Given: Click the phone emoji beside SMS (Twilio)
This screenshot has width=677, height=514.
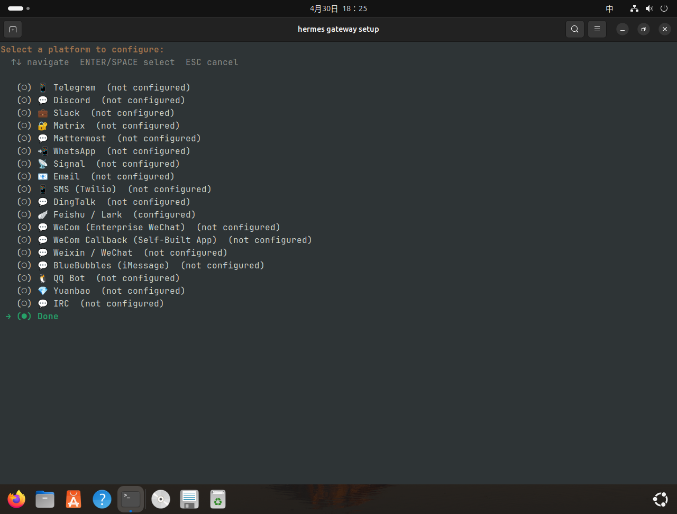Looking at the screenshot, I should 43,190.
